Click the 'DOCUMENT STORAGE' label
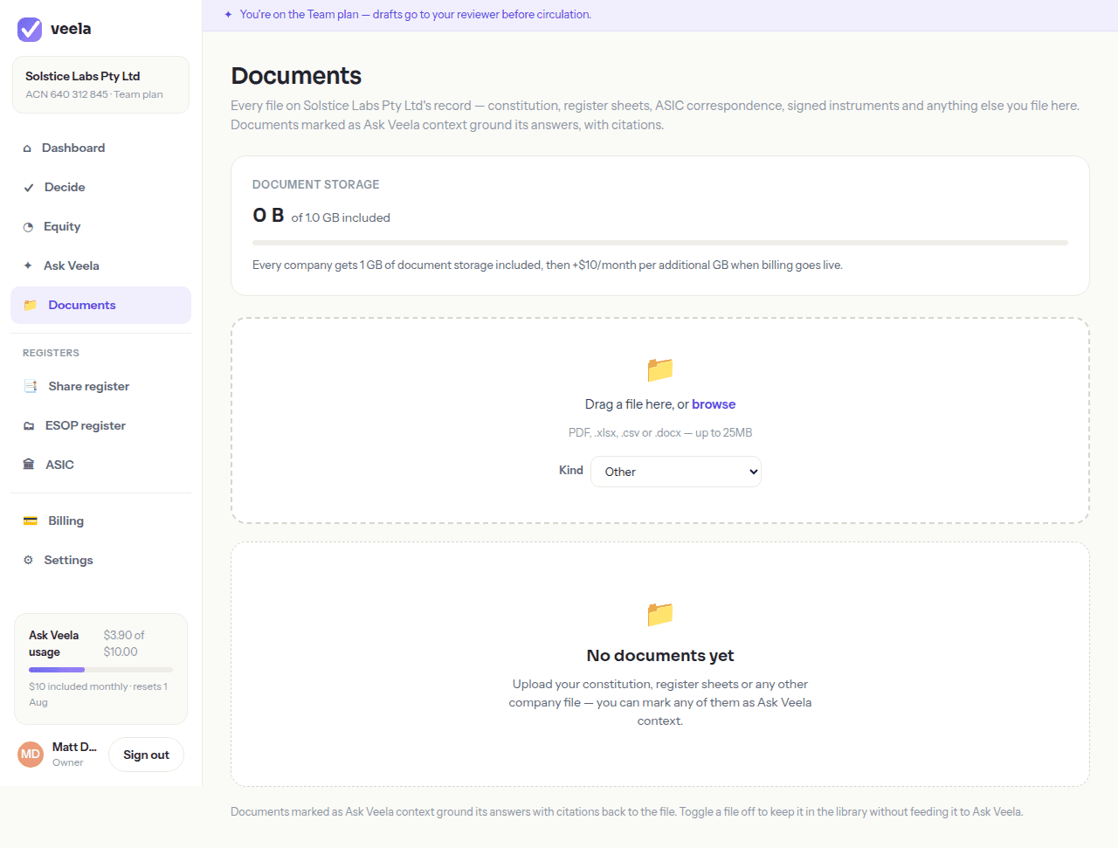The image size is (1118, 848). [316, 184]
